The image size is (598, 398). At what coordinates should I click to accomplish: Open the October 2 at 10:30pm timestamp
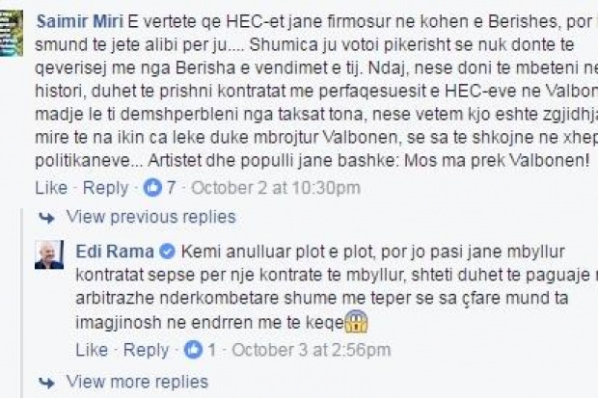click(256, 187)
